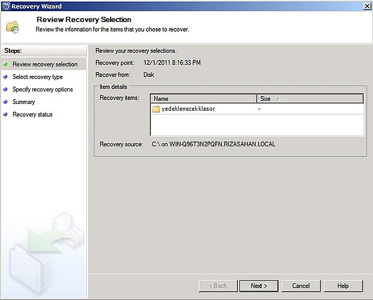The height and width of the screenshot is (300, 373).
Task: Close the Recovery Wizard window
Action: point(365,6)
